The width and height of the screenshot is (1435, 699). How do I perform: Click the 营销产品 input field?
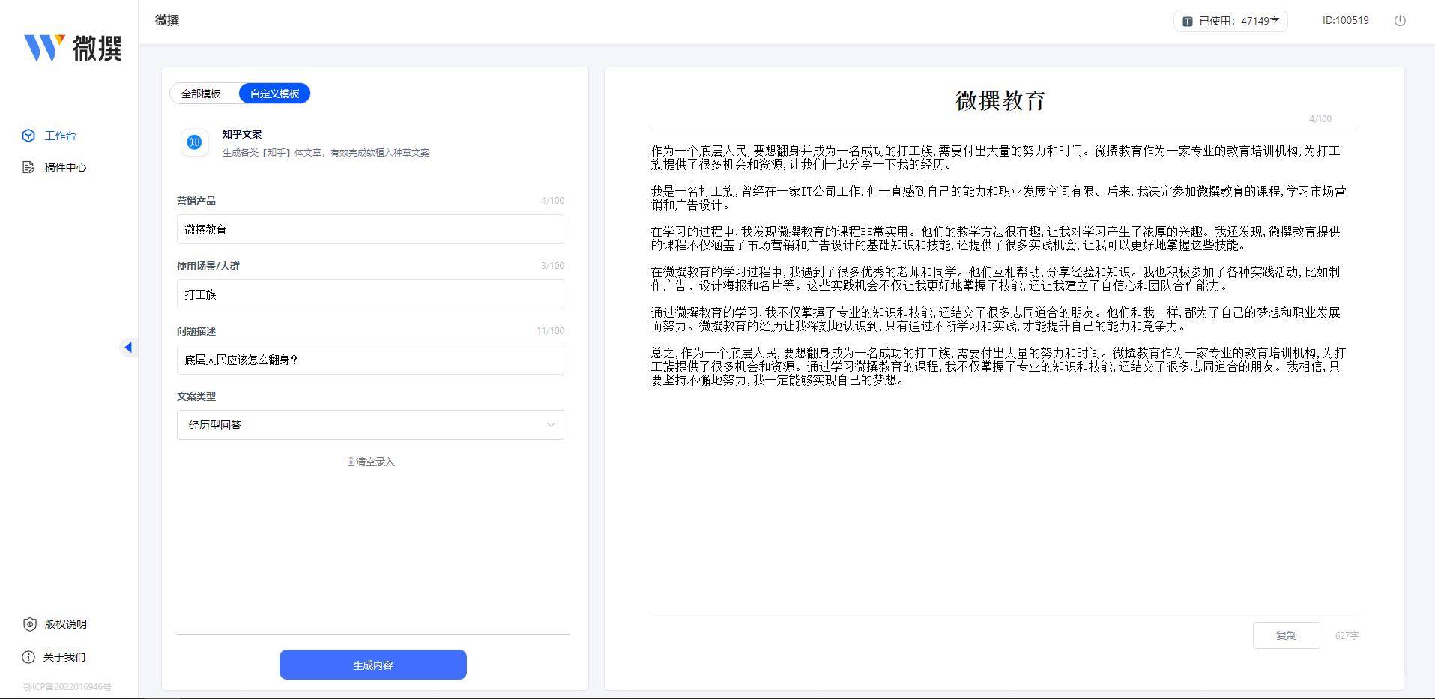(x=369, y=229)
